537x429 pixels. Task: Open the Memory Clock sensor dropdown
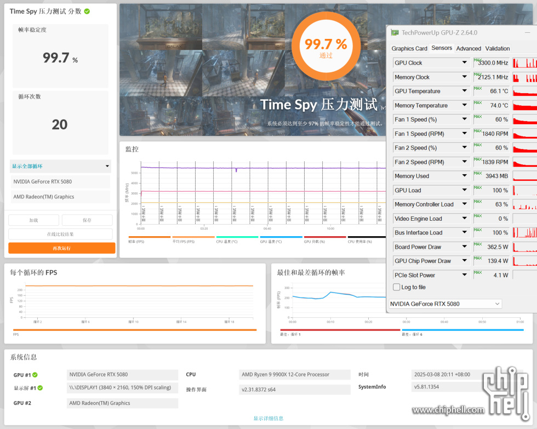(x=465, y=77)
